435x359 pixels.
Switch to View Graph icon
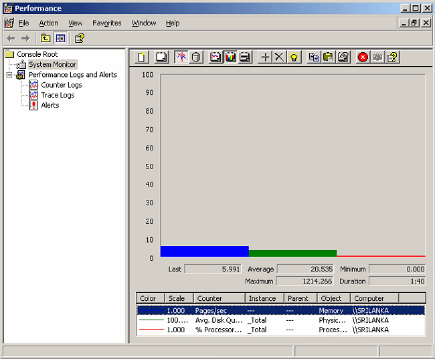(x=215, y=57)
